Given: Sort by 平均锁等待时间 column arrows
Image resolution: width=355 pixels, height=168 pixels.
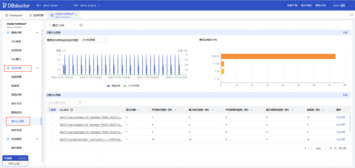Looking at the screenshot, I should pos(252,110).
